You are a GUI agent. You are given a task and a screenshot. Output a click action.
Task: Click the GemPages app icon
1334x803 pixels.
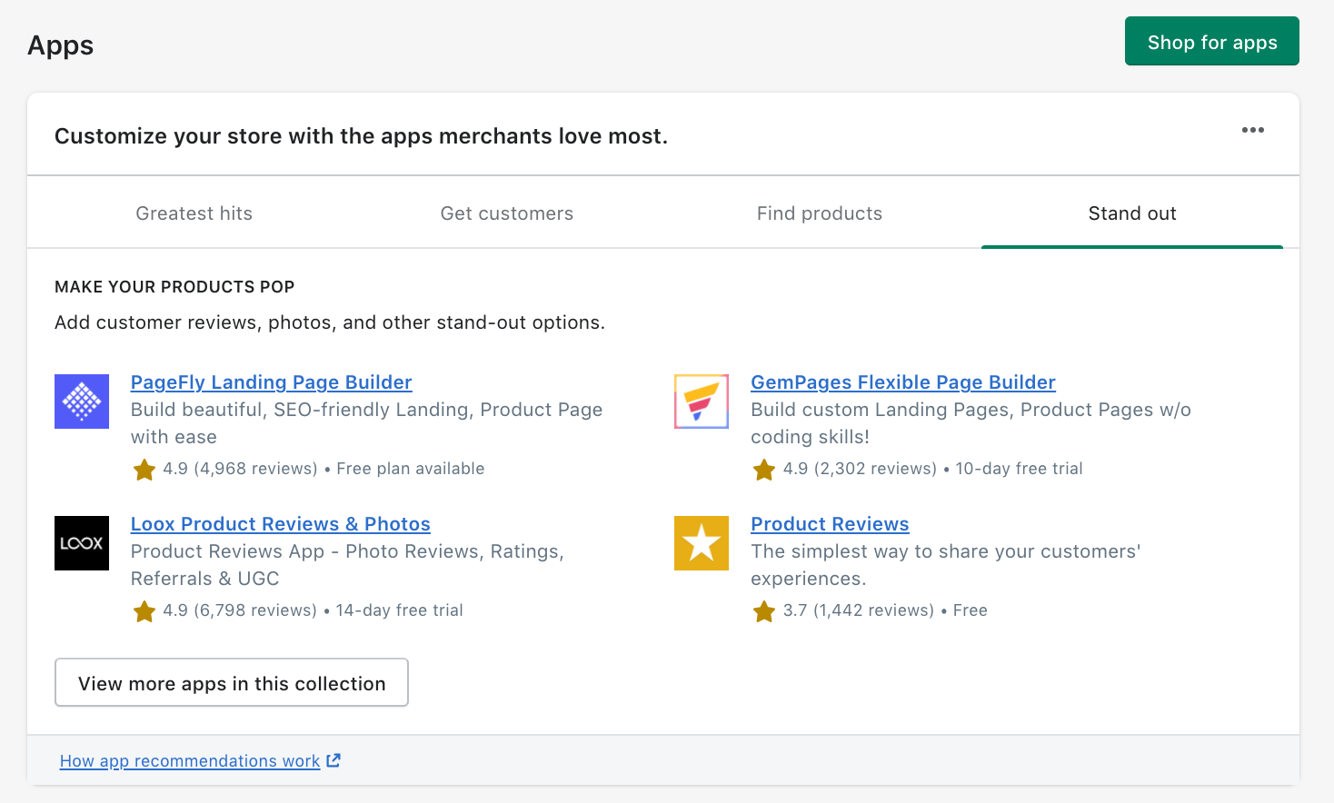702,401
